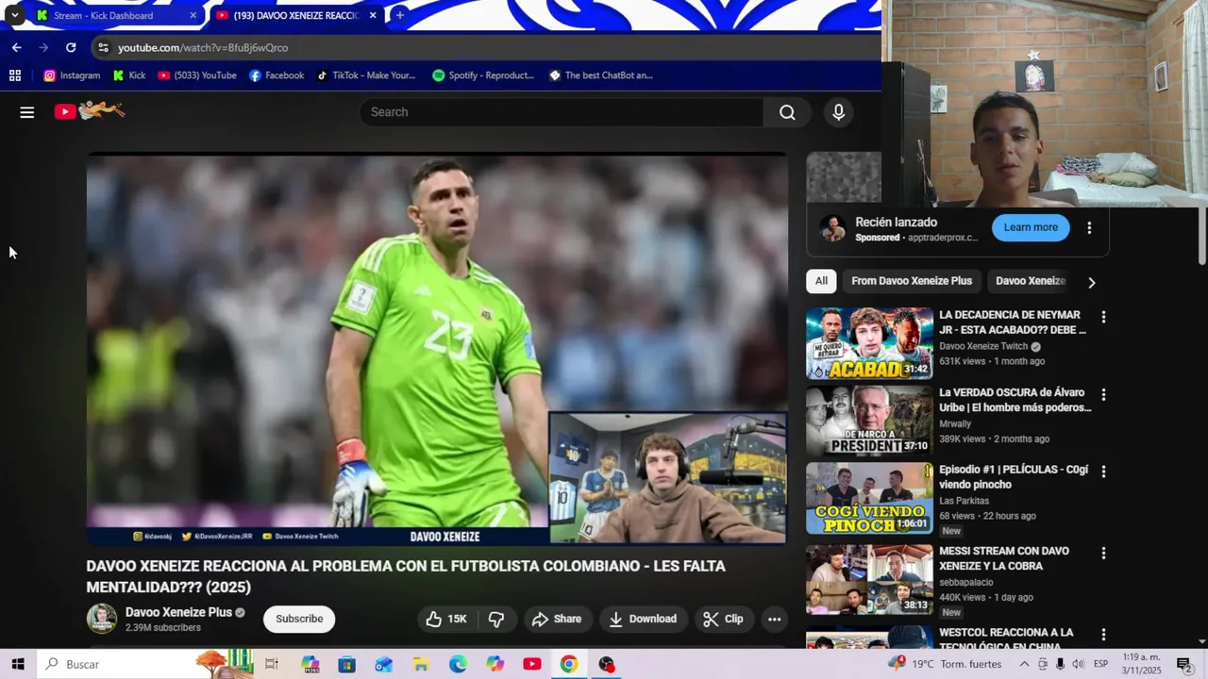Open options for Westcol Reacciona video
This screenshot has height=679, width=1208.
tap(1103, 635)
